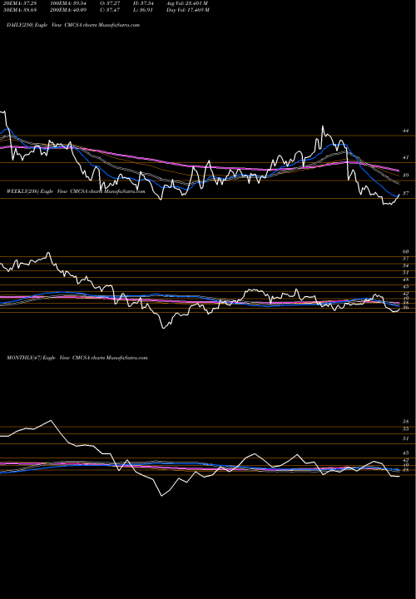Click the DAILY(250) Eagle View chart title
The width and height of the screenshot is (416, 599).
[x=73, y=25]
